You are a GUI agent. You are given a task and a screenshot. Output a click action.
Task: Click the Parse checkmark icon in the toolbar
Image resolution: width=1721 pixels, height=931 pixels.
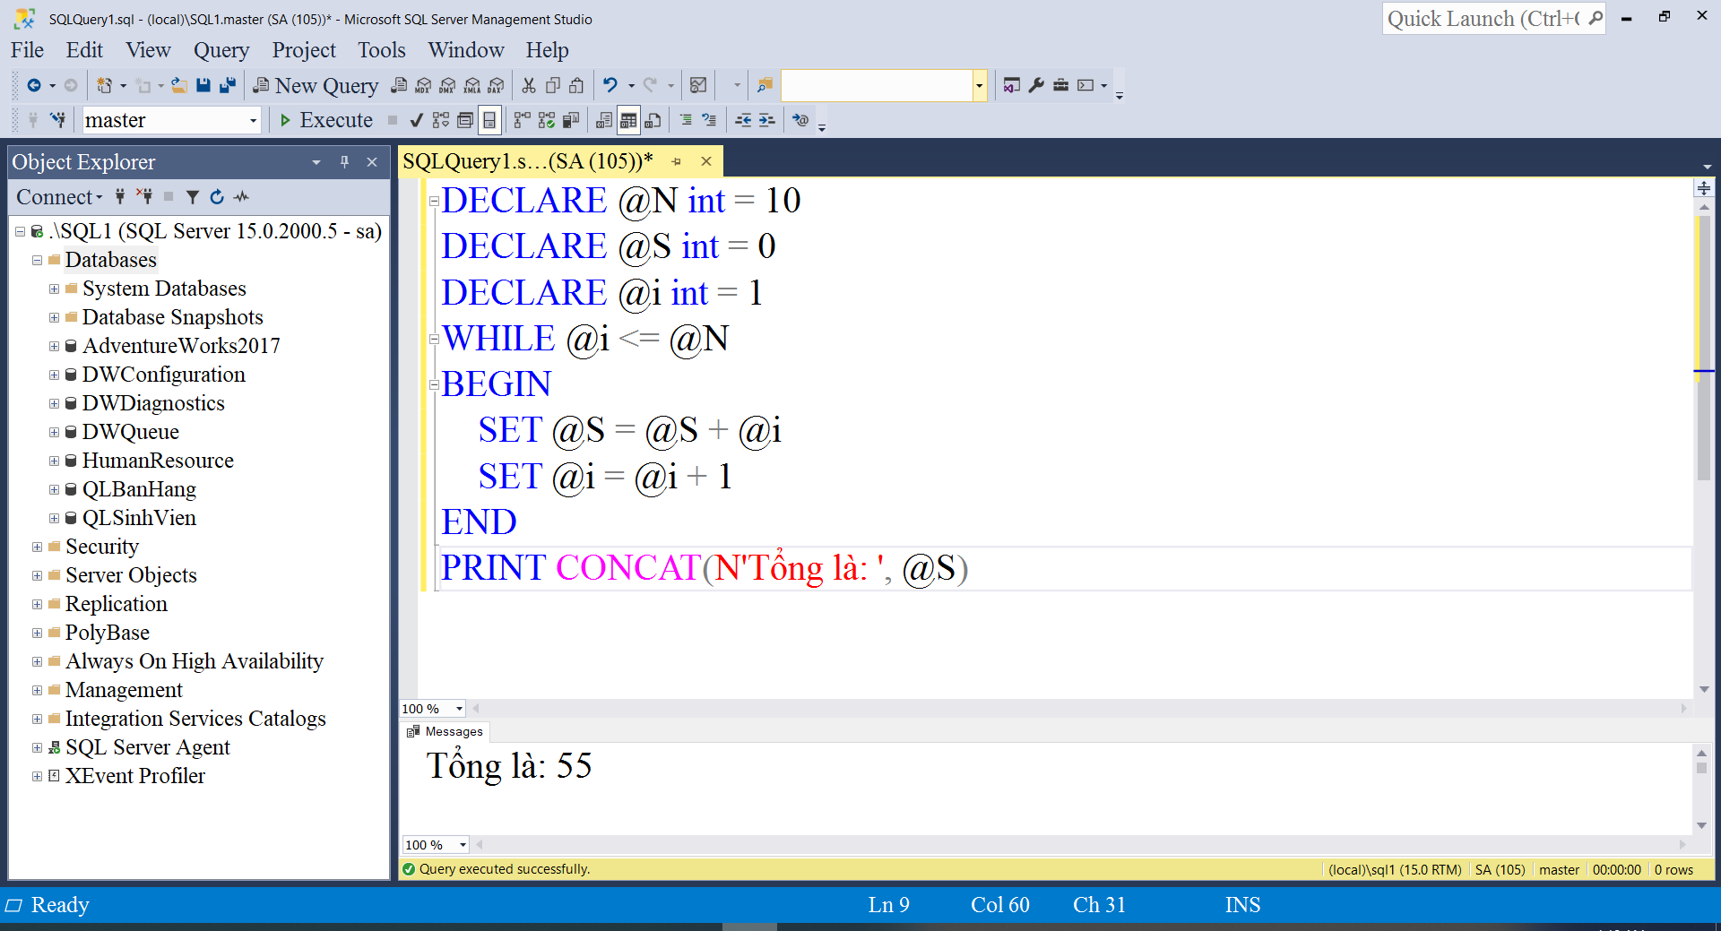tap(416, 120)
